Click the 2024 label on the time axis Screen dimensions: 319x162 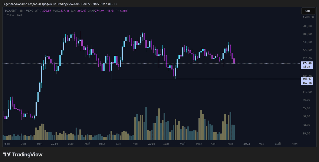[54, 144]
